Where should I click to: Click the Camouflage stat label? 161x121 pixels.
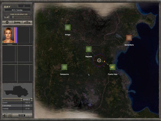[7, 106]
